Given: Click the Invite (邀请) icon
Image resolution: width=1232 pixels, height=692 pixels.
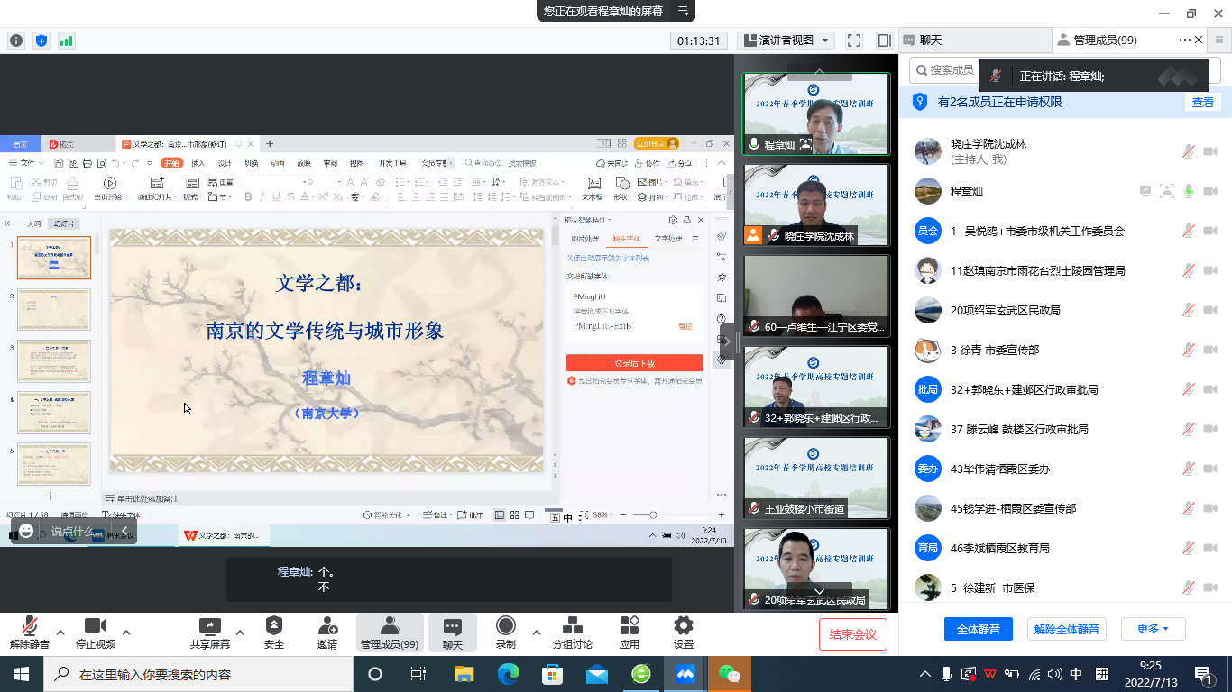Looking at the screenshot, I should pyautogui.click(x=327, y=633).
